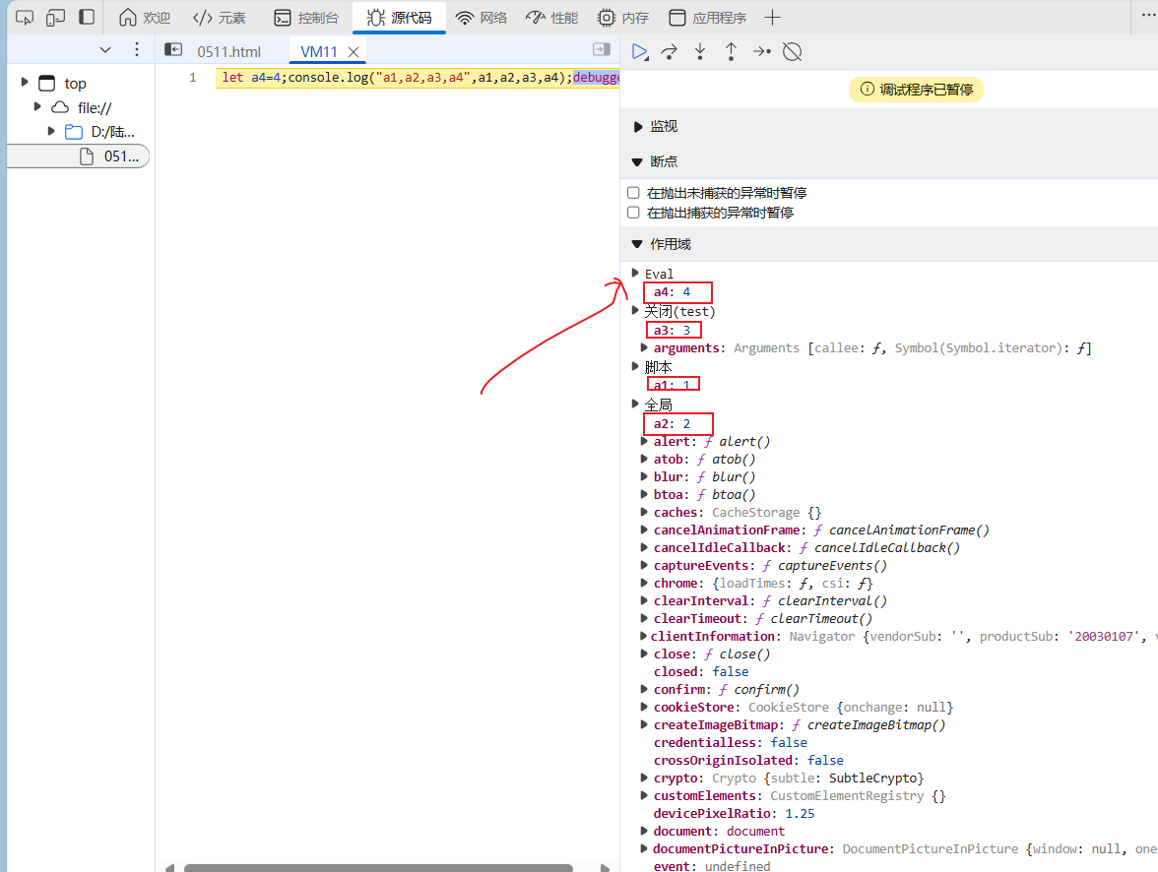Expand the document entry
1158x872 pixels.
click(644, 831)
